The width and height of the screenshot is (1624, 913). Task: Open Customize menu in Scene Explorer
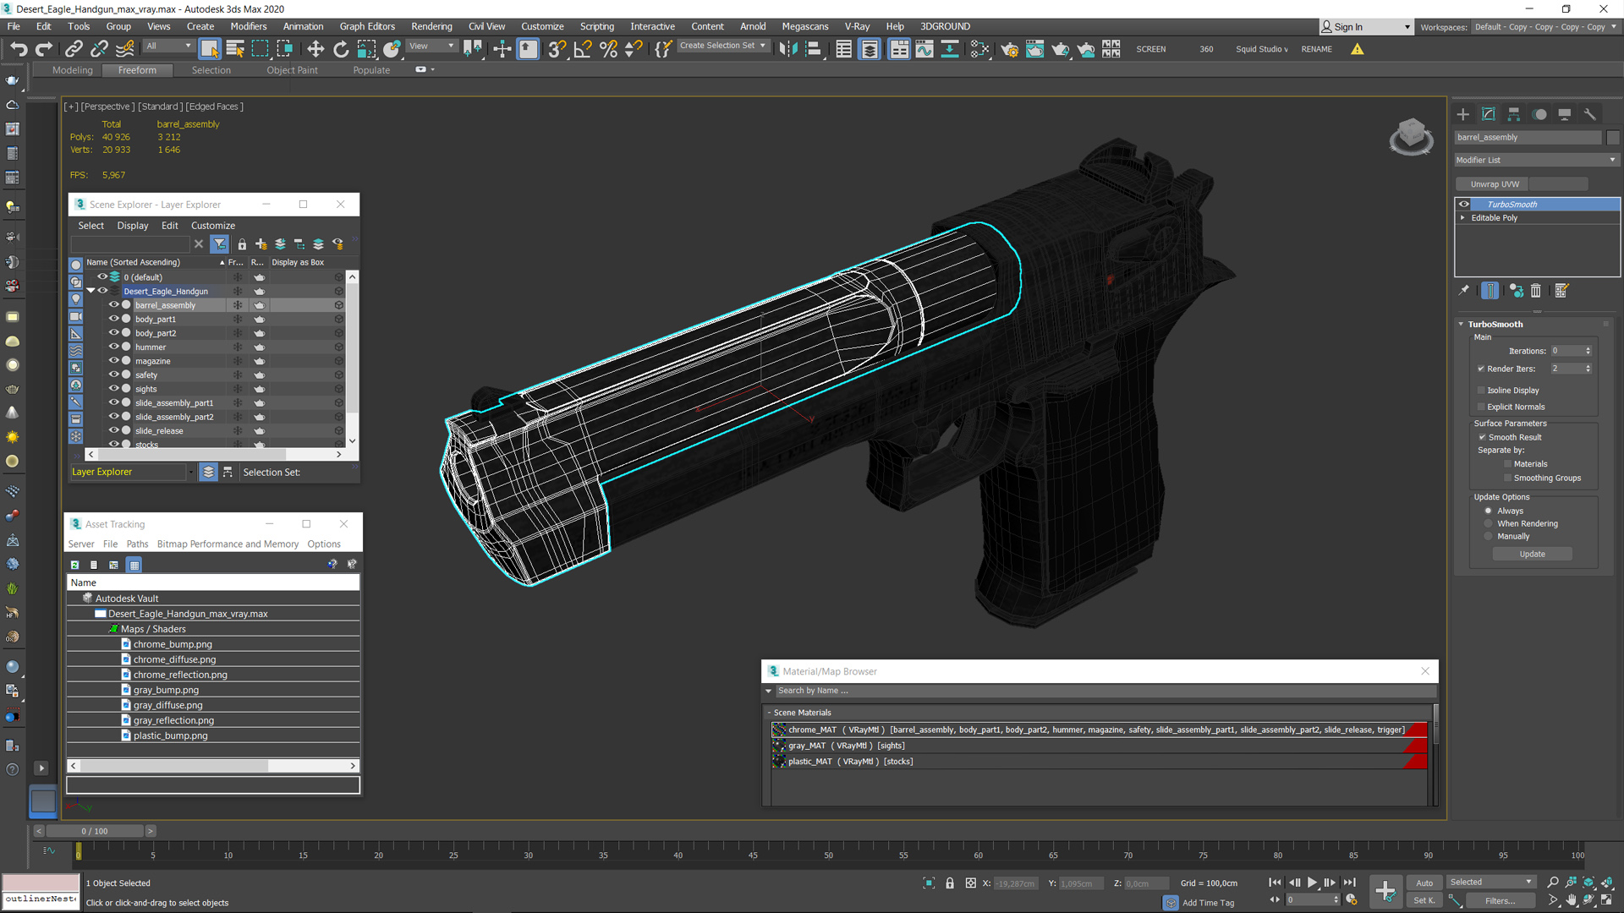coord(213,226)
